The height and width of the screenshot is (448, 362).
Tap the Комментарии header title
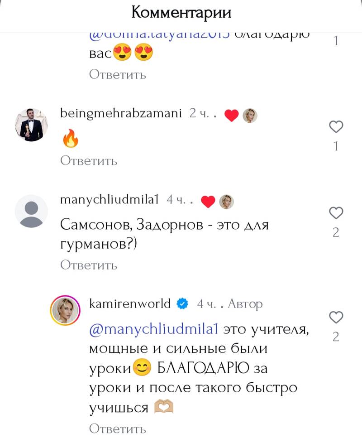(x=181, y=13)
